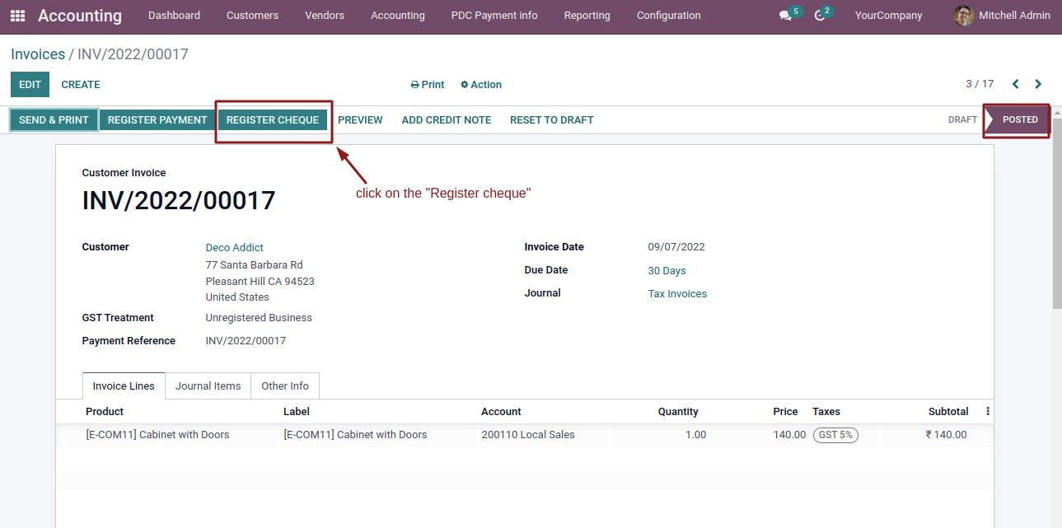Click the '200110 Local Sales' account cell
The height and width of the screenshot is (528, 1062).
click(528, 435)
